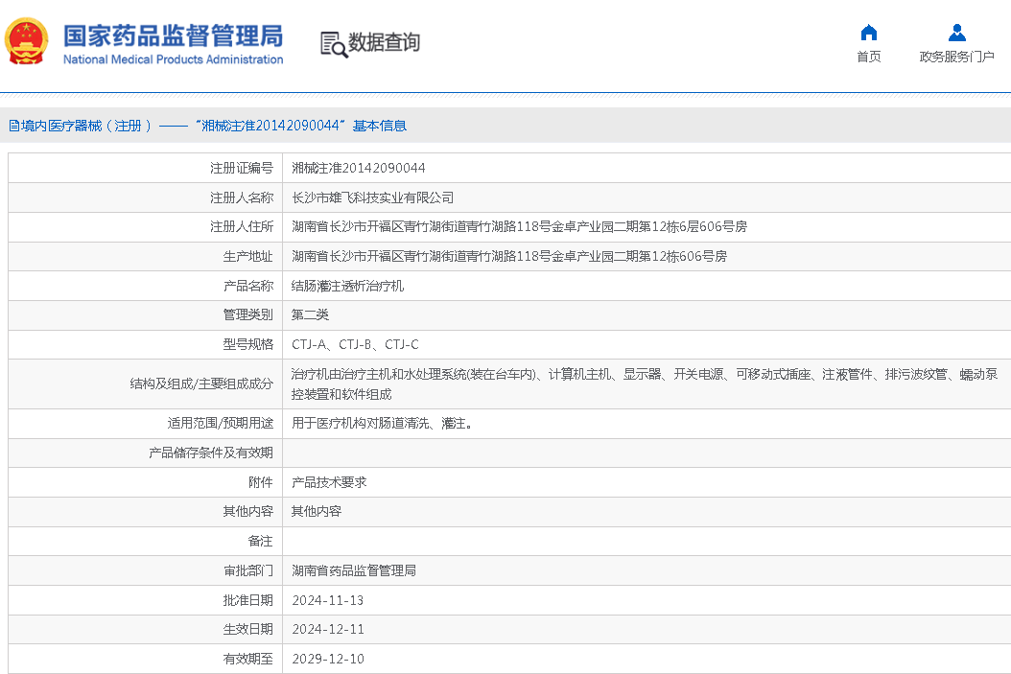The height and width of the screenshot is (674, 1011).
Task: Click registrant name 长沙市雄飞科技实业有限公司
Action: point(372,198)
